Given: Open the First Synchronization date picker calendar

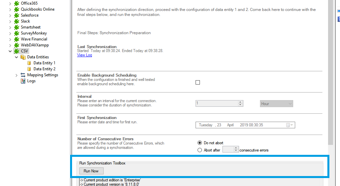Looking at the screenshot, I should (289, 125).
